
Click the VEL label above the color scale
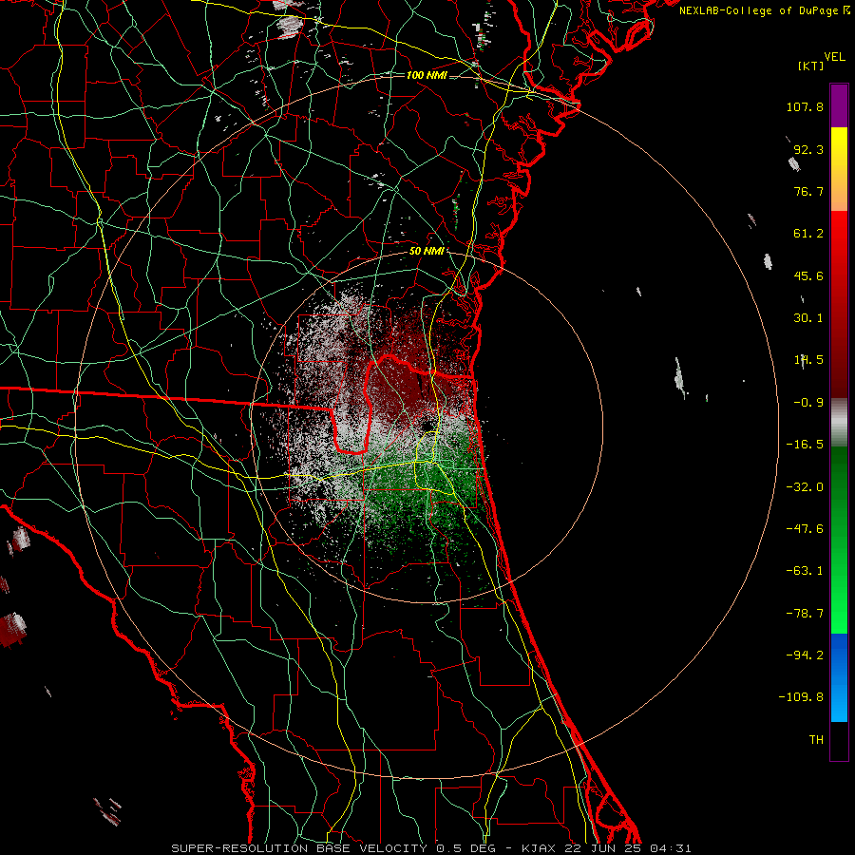(834, 57)
